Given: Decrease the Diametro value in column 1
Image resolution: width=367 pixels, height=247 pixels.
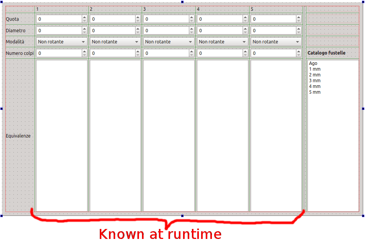Looking at the screenshot, I should pos(85,31).
